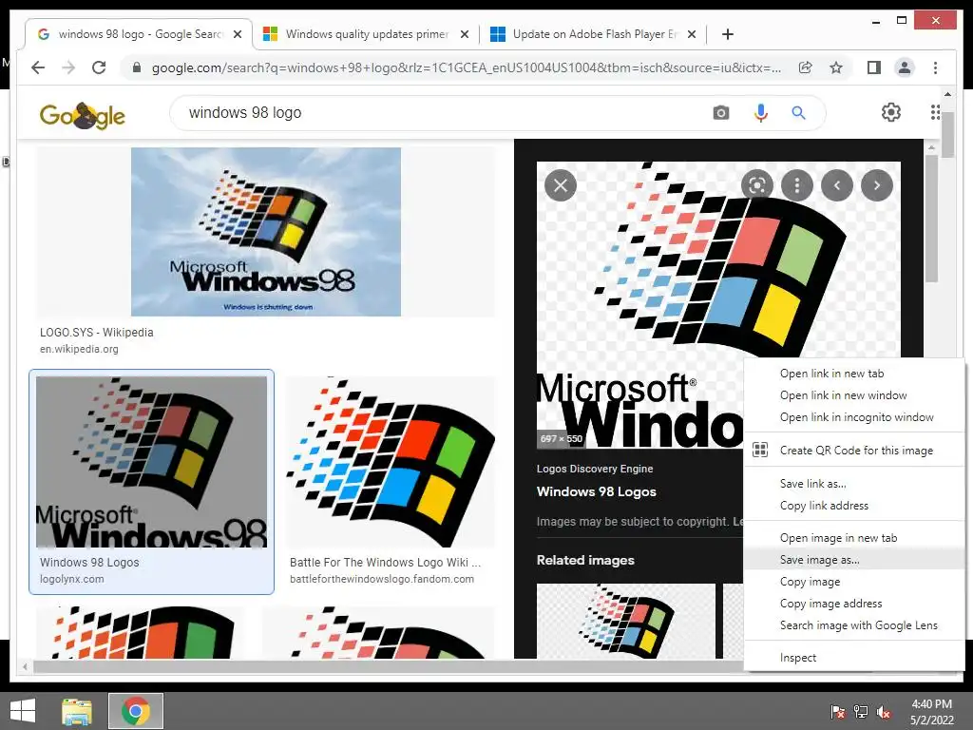Select the windows 98 logo Google Search tab

tap(139, 34)
